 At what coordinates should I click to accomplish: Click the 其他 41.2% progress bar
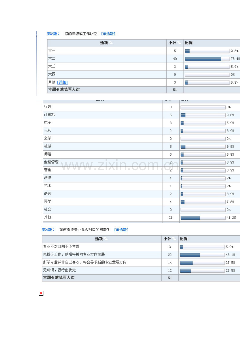coord(203,218)
